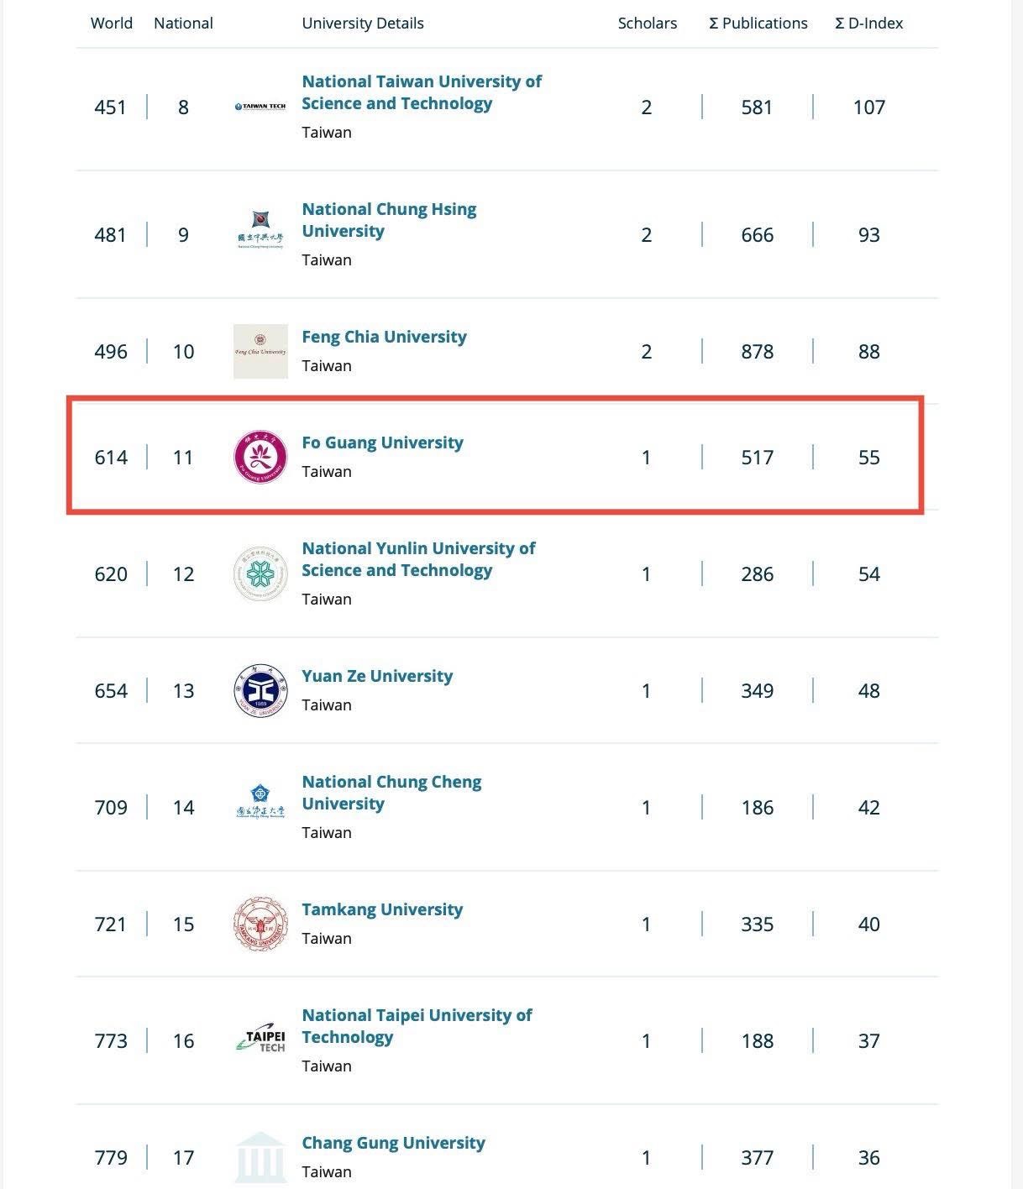
Task: Click the University Details column header
Action: [363, 24]
